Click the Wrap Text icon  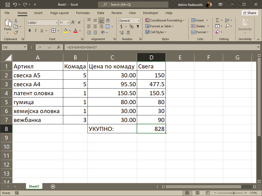pyautogui.click(x=108, y=20)
